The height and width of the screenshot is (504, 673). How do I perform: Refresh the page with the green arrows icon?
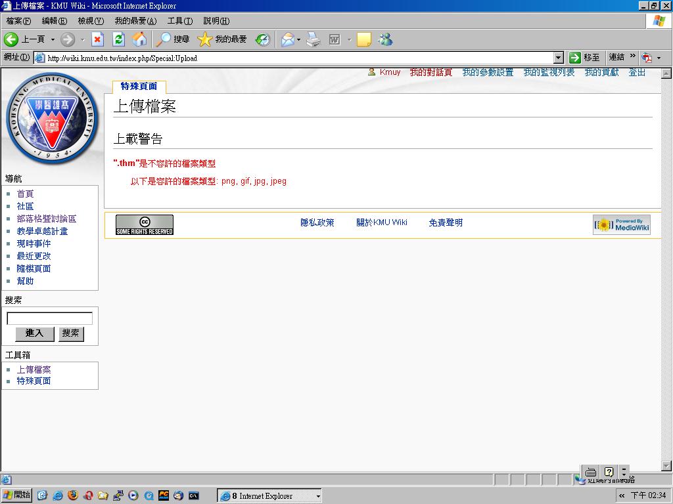(x=118, y=39)
